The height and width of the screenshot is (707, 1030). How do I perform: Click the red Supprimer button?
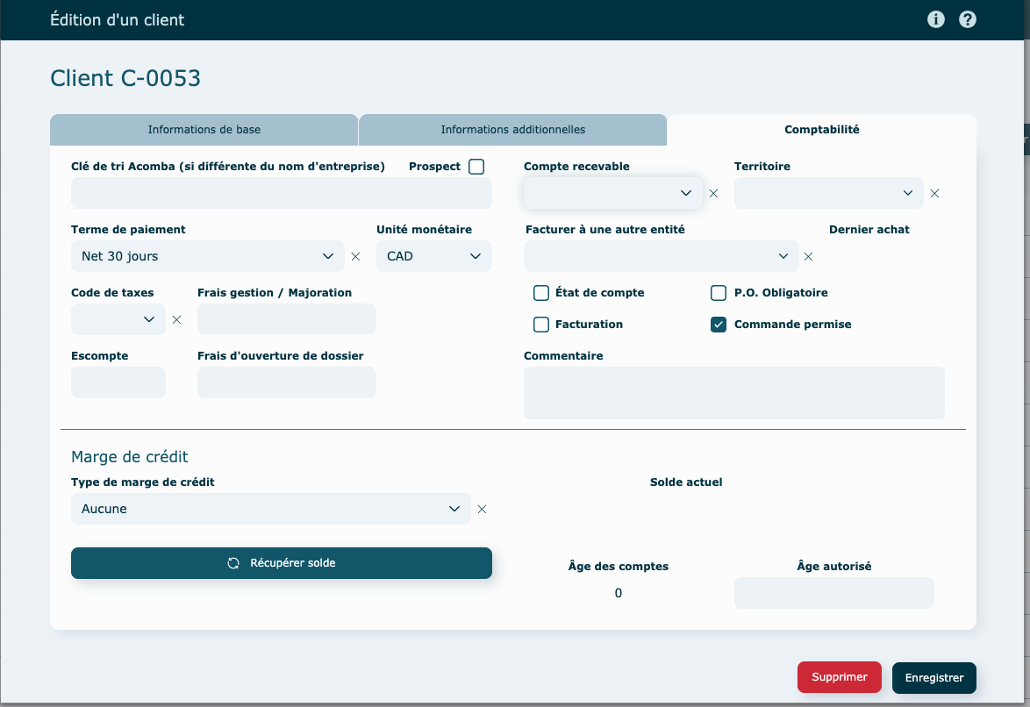(x=839, y=677)
